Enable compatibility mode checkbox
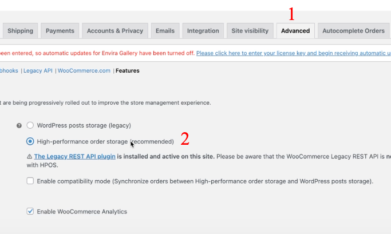Viewport: 391px width, 234px height. click(x=30, y=181)
